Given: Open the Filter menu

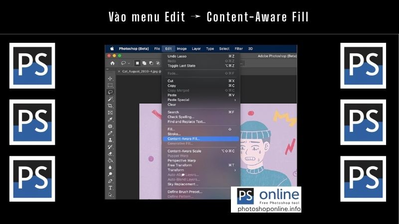Looking at the screenshot, I should [239, 48].
